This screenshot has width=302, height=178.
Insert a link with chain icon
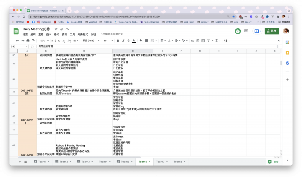point(193,41)
